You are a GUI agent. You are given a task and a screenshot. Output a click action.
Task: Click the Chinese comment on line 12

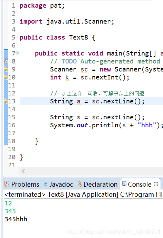coord(97,93)
